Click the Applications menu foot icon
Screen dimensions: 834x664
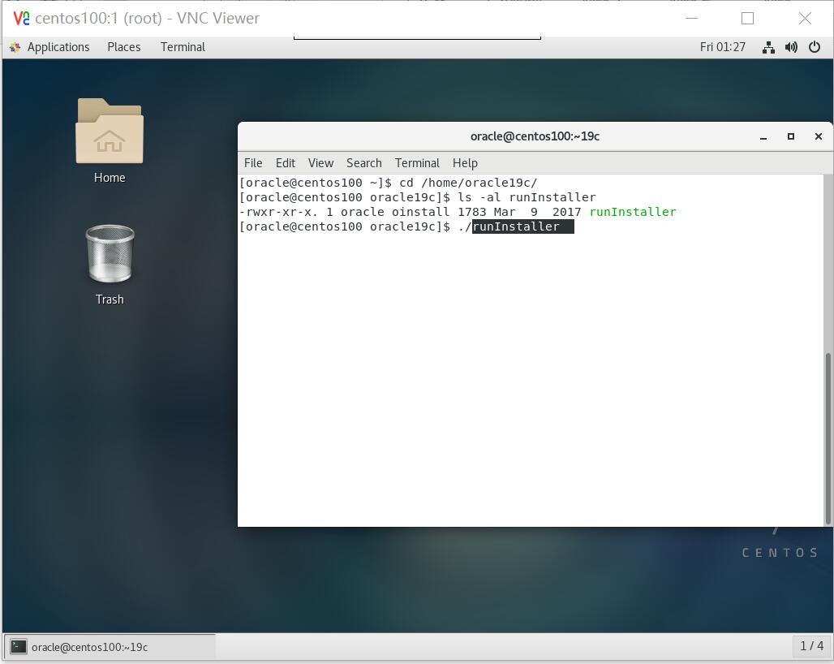tap(15, 47)
